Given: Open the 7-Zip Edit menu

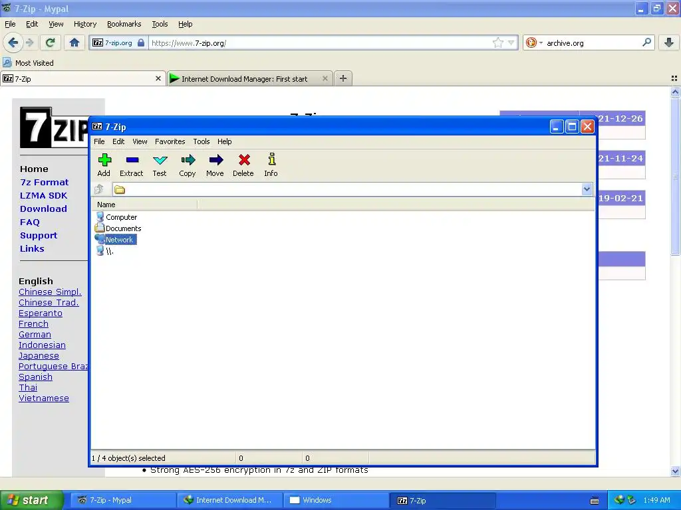Looking at the screenshot, I should 118,141.
